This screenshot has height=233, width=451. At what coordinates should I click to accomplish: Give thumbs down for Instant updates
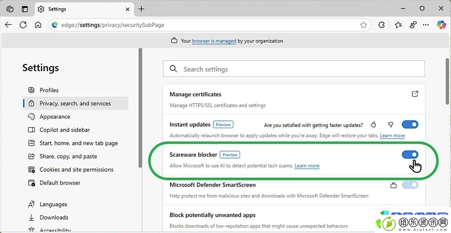[x=390, y=125]
